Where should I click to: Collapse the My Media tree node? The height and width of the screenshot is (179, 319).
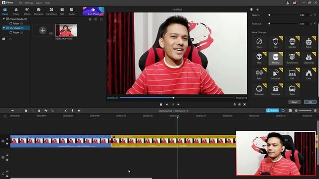click(x=3, y=28)
